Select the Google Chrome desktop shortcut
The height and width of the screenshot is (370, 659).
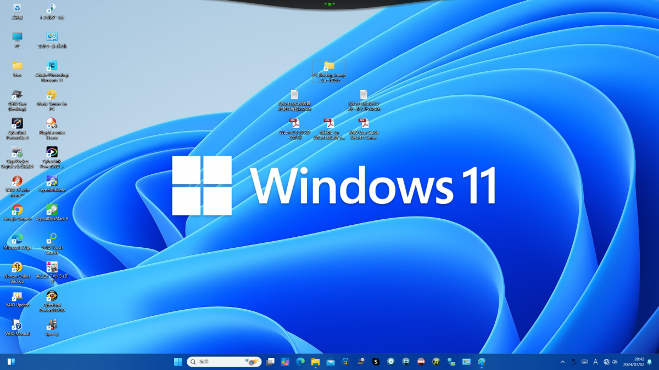(17, 213)
